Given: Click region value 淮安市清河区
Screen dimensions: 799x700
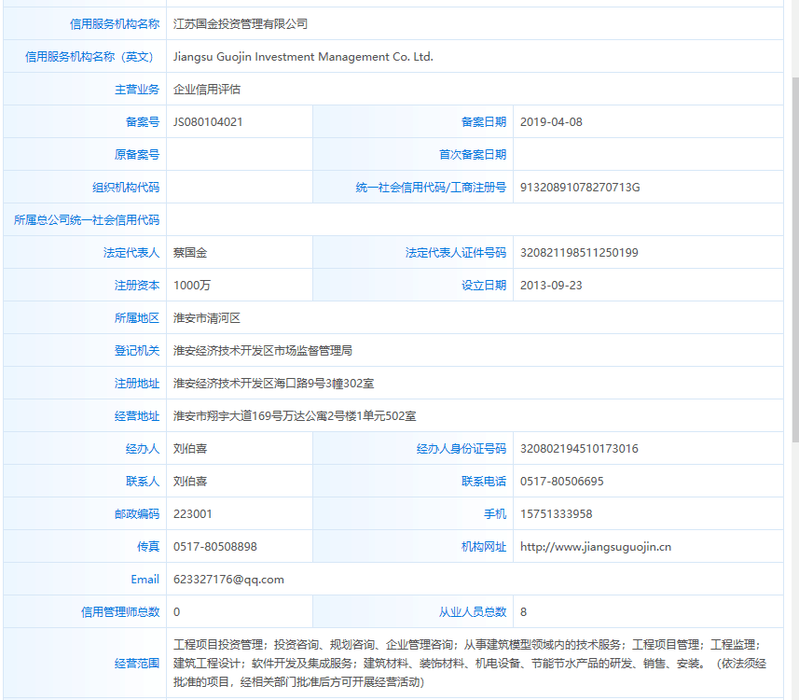Looking at the screenshot, I should tap(206, 318).
